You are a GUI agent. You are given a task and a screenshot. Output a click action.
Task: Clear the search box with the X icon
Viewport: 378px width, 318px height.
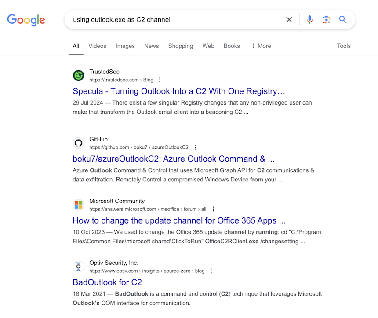(289, 19)
